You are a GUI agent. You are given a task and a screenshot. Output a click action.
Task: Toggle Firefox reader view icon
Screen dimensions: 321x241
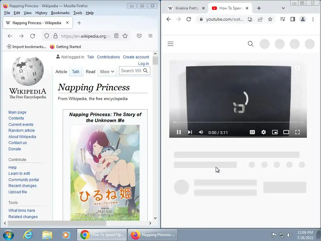116,36
